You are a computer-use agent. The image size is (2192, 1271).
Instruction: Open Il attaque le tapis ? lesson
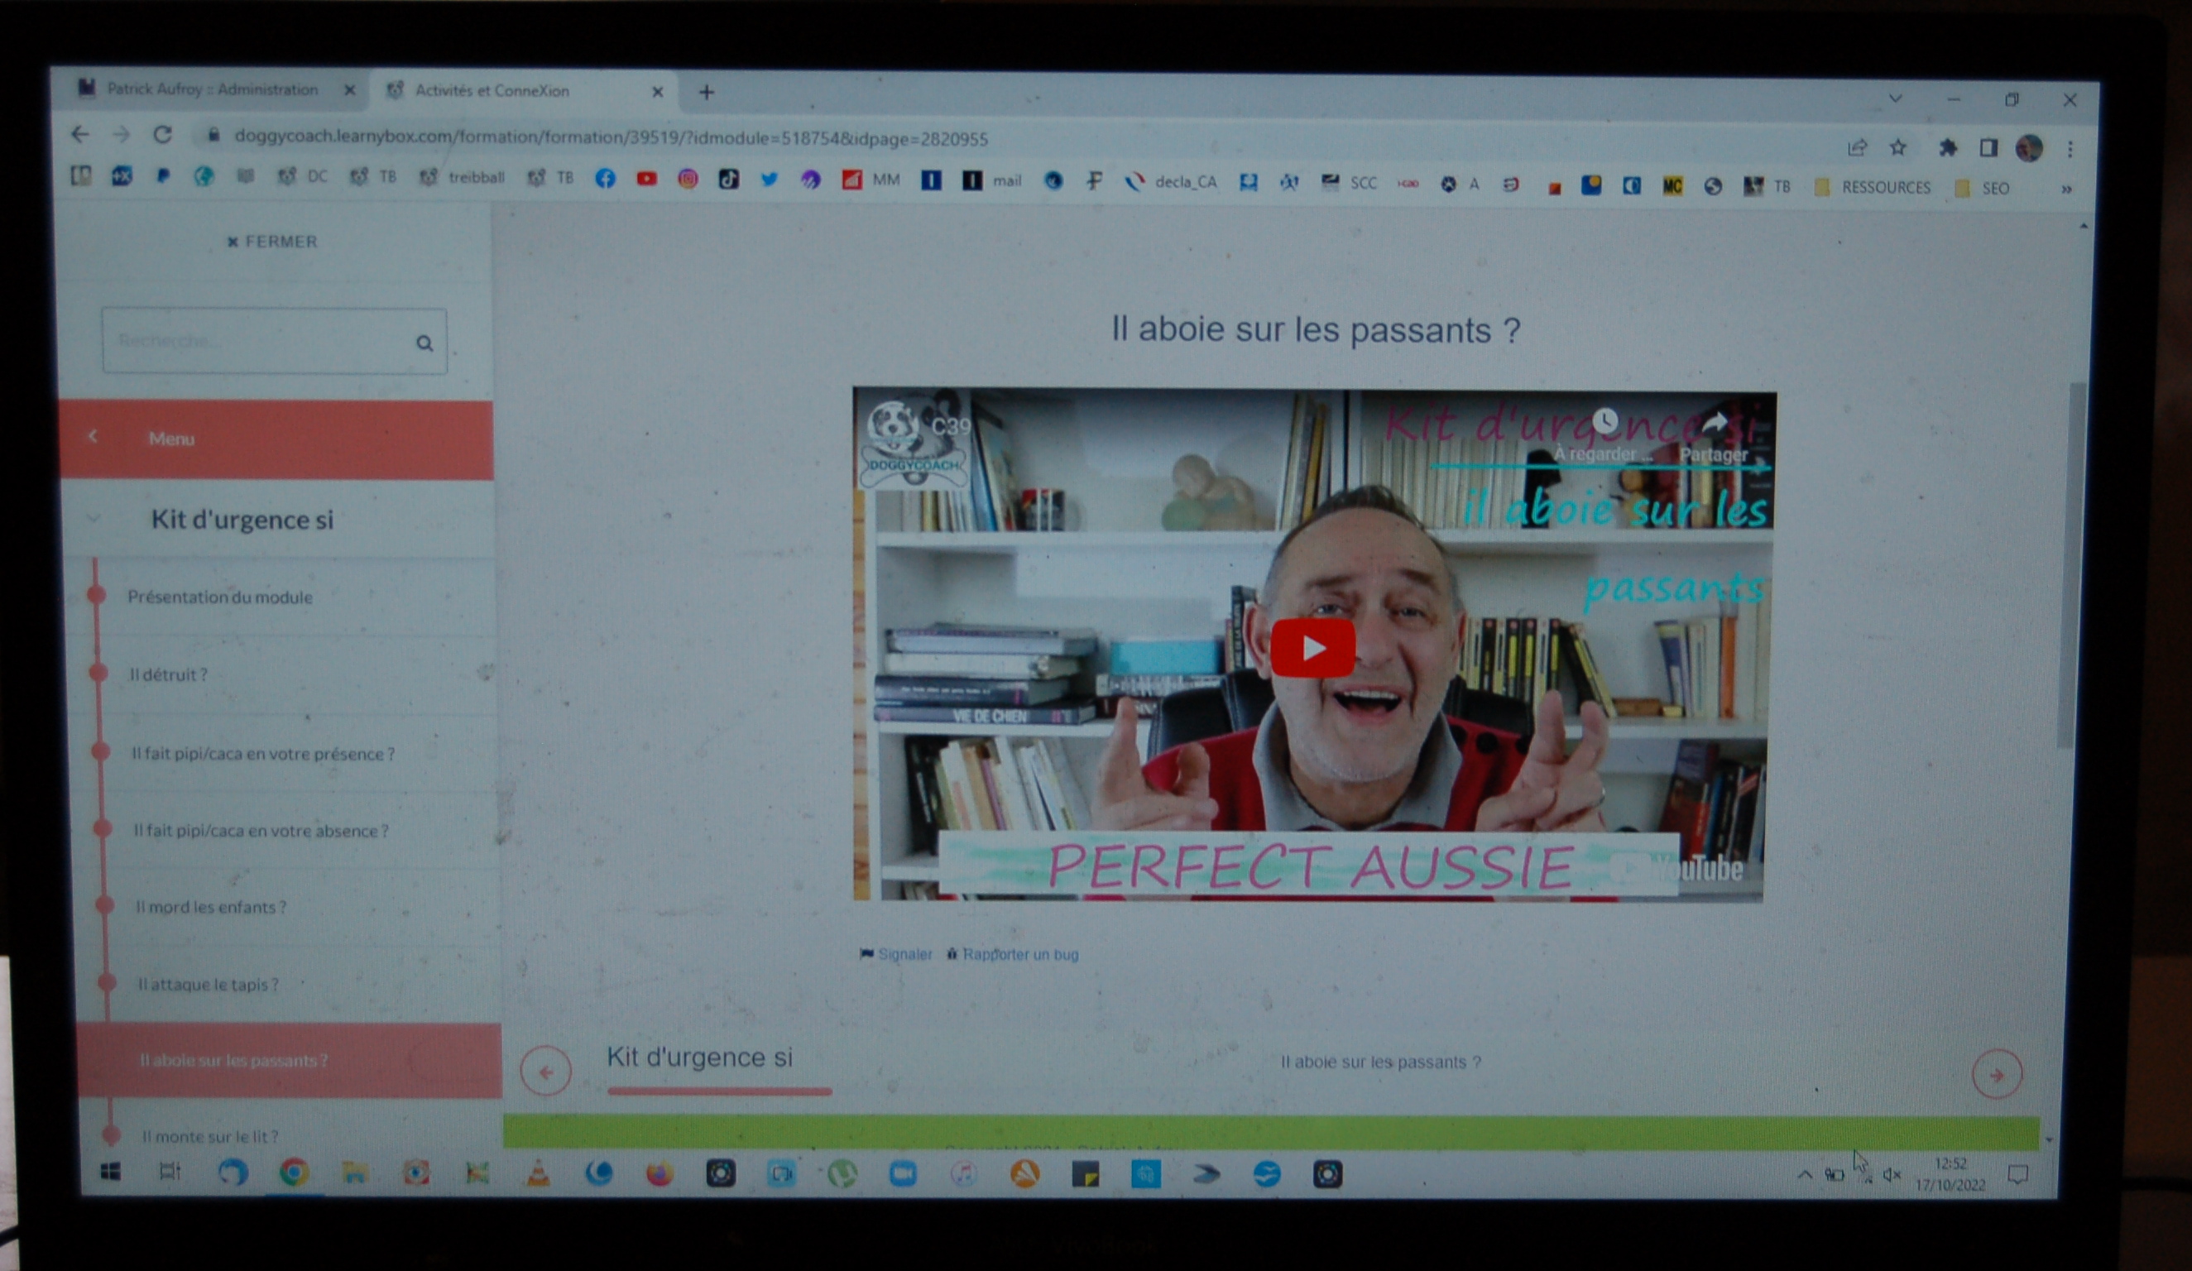pyautogui.click(x=208, y=985)
